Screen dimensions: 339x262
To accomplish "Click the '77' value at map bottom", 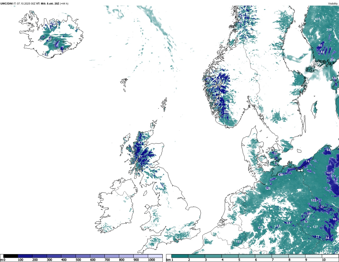I will pyautogui.click(x=317, y=237).
